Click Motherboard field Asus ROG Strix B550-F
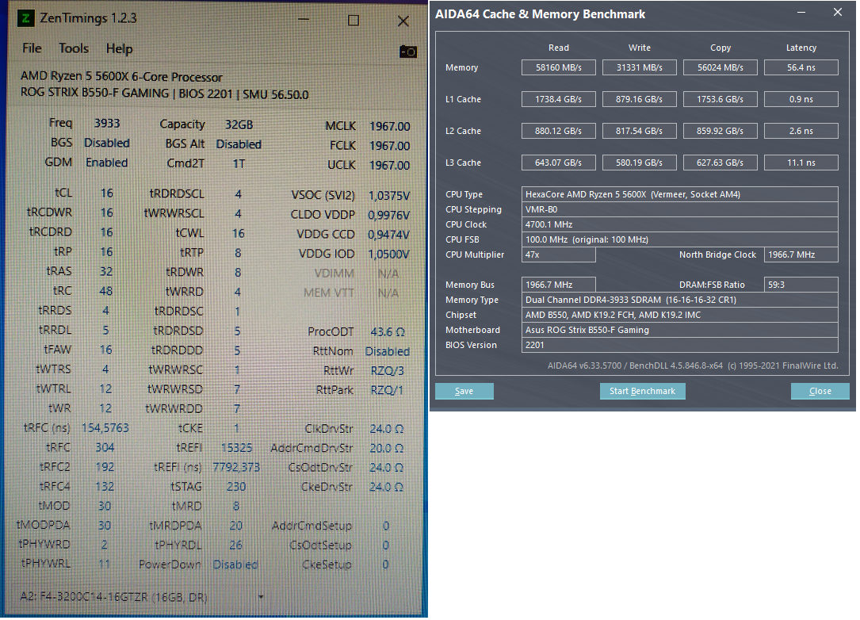 coord(679,330)
